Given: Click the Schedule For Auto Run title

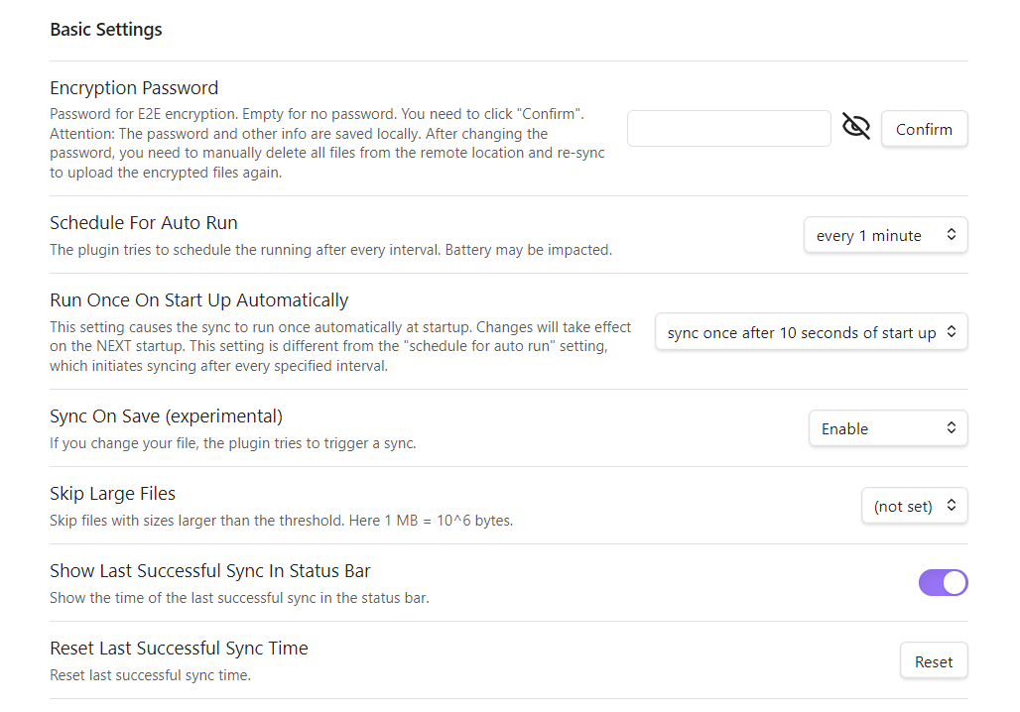Looking at the screenshot, I should click(144, 223).
